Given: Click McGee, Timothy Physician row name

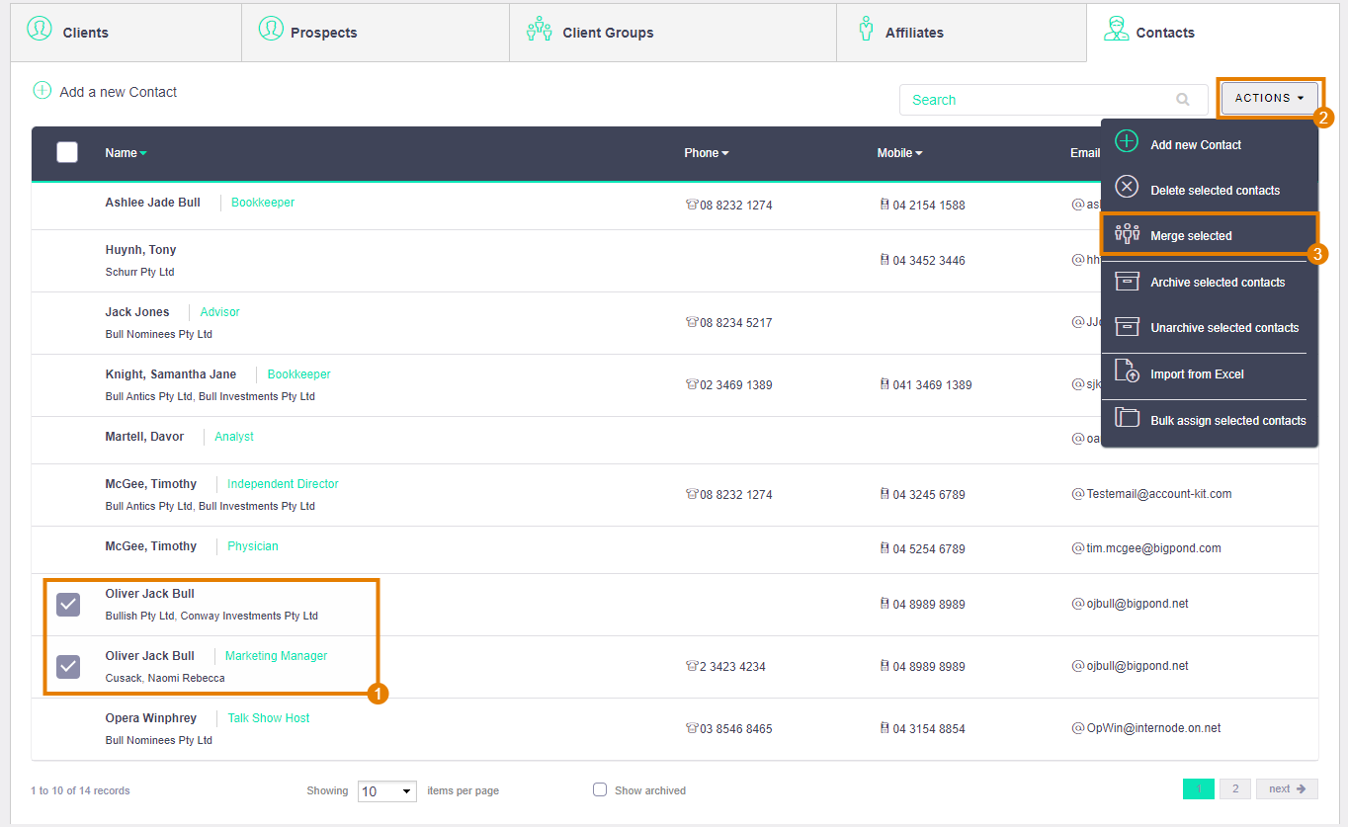Looking at the screenshot, I should click(x=151, y=546).
